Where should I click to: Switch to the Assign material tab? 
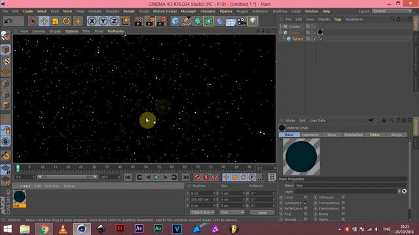(x=396, y=135)
